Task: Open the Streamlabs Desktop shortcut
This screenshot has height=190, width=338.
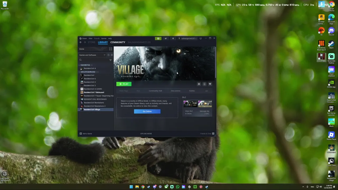Action: click(331, 59)
